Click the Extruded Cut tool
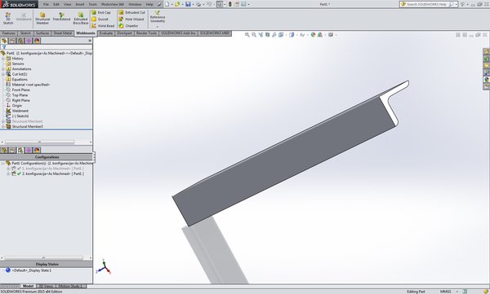This screenshot has width=490, height=294. pyautogui.click(x=131, y=12)
